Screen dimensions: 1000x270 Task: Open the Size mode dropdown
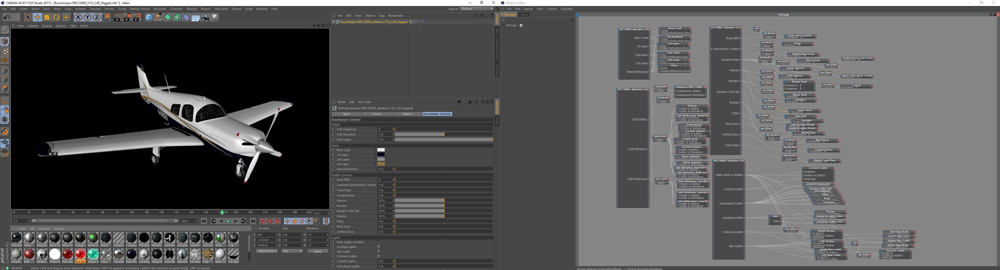(x=292, y=251)
